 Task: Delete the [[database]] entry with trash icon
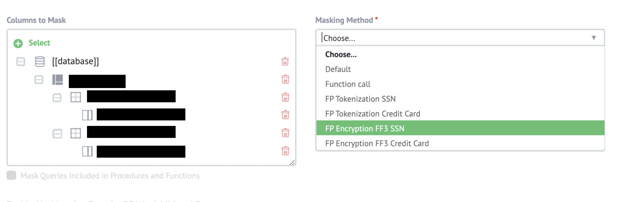click(x=285, y=62)
